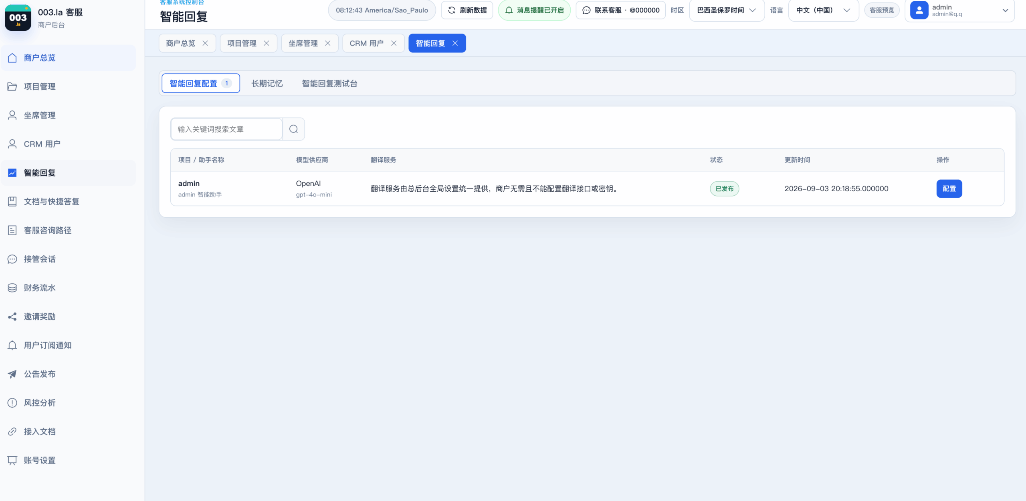Click the 客服咨询路径 document icon
The width and height of the screenshot is (1026, 501).
pos(12,230)
